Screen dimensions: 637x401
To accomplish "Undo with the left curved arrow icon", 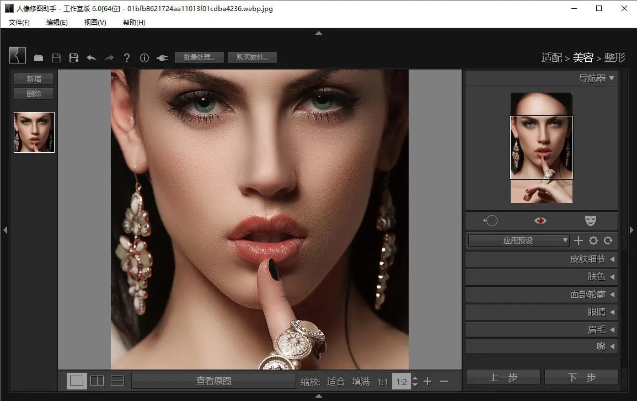I will point(92,58).
